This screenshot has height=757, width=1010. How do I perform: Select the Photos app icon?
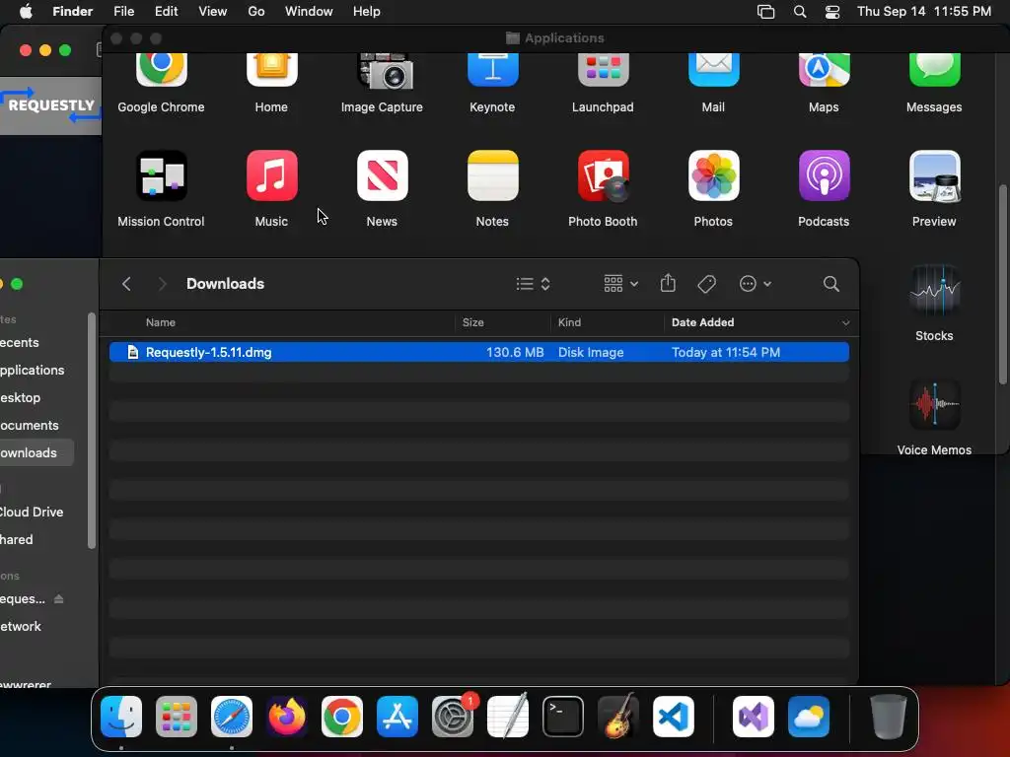click(x=713, y=175)
